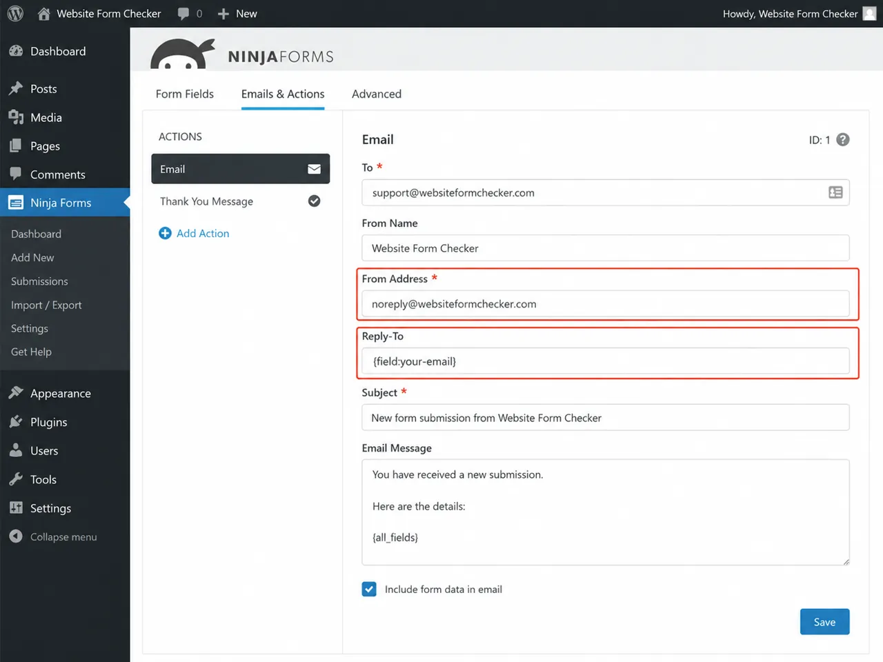This screenshot has width=883, height=662.
Task: Click the Settings sliders icon in the sidebar
Action: click(x=16, y=508)
